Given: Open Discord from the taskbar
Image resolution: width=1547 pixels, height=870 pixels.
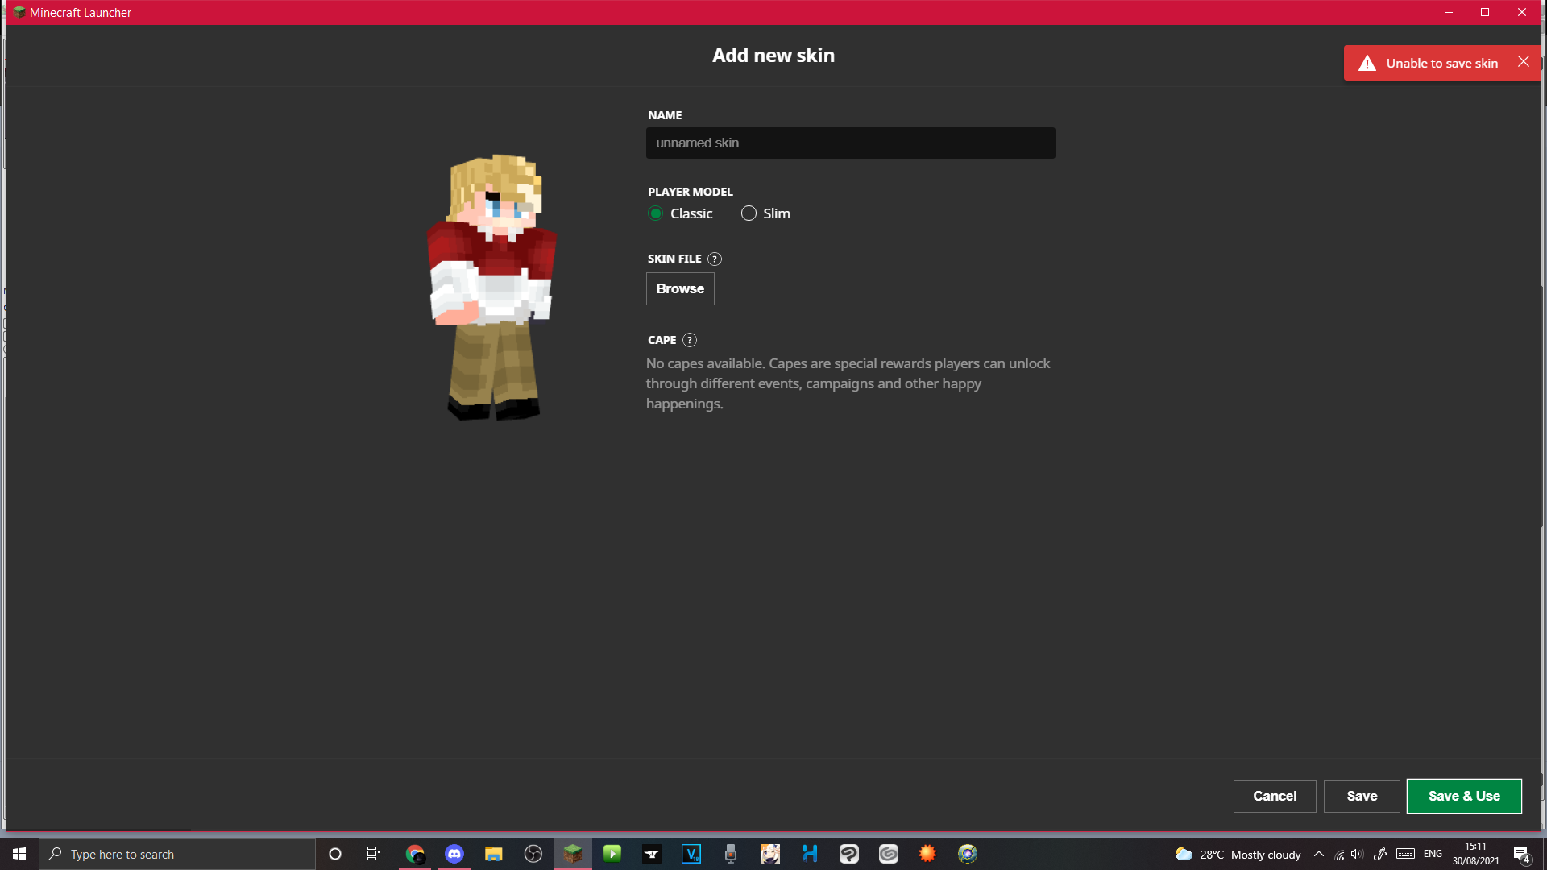Looking at the screenshot, I should point(454,854).
